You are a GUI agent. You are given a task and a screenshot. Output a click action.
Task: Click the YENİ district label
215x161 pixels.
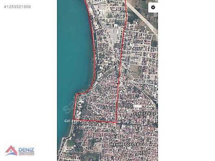(143, 152)
